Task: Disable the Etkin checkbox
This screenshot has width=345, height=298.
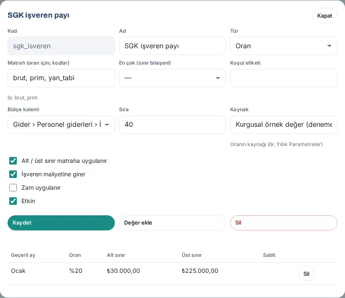Action: click(x=13, y=201)
